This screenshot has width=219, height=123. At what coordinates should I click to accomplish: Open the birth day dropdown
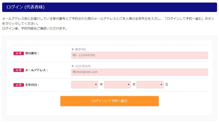[150, 85]
